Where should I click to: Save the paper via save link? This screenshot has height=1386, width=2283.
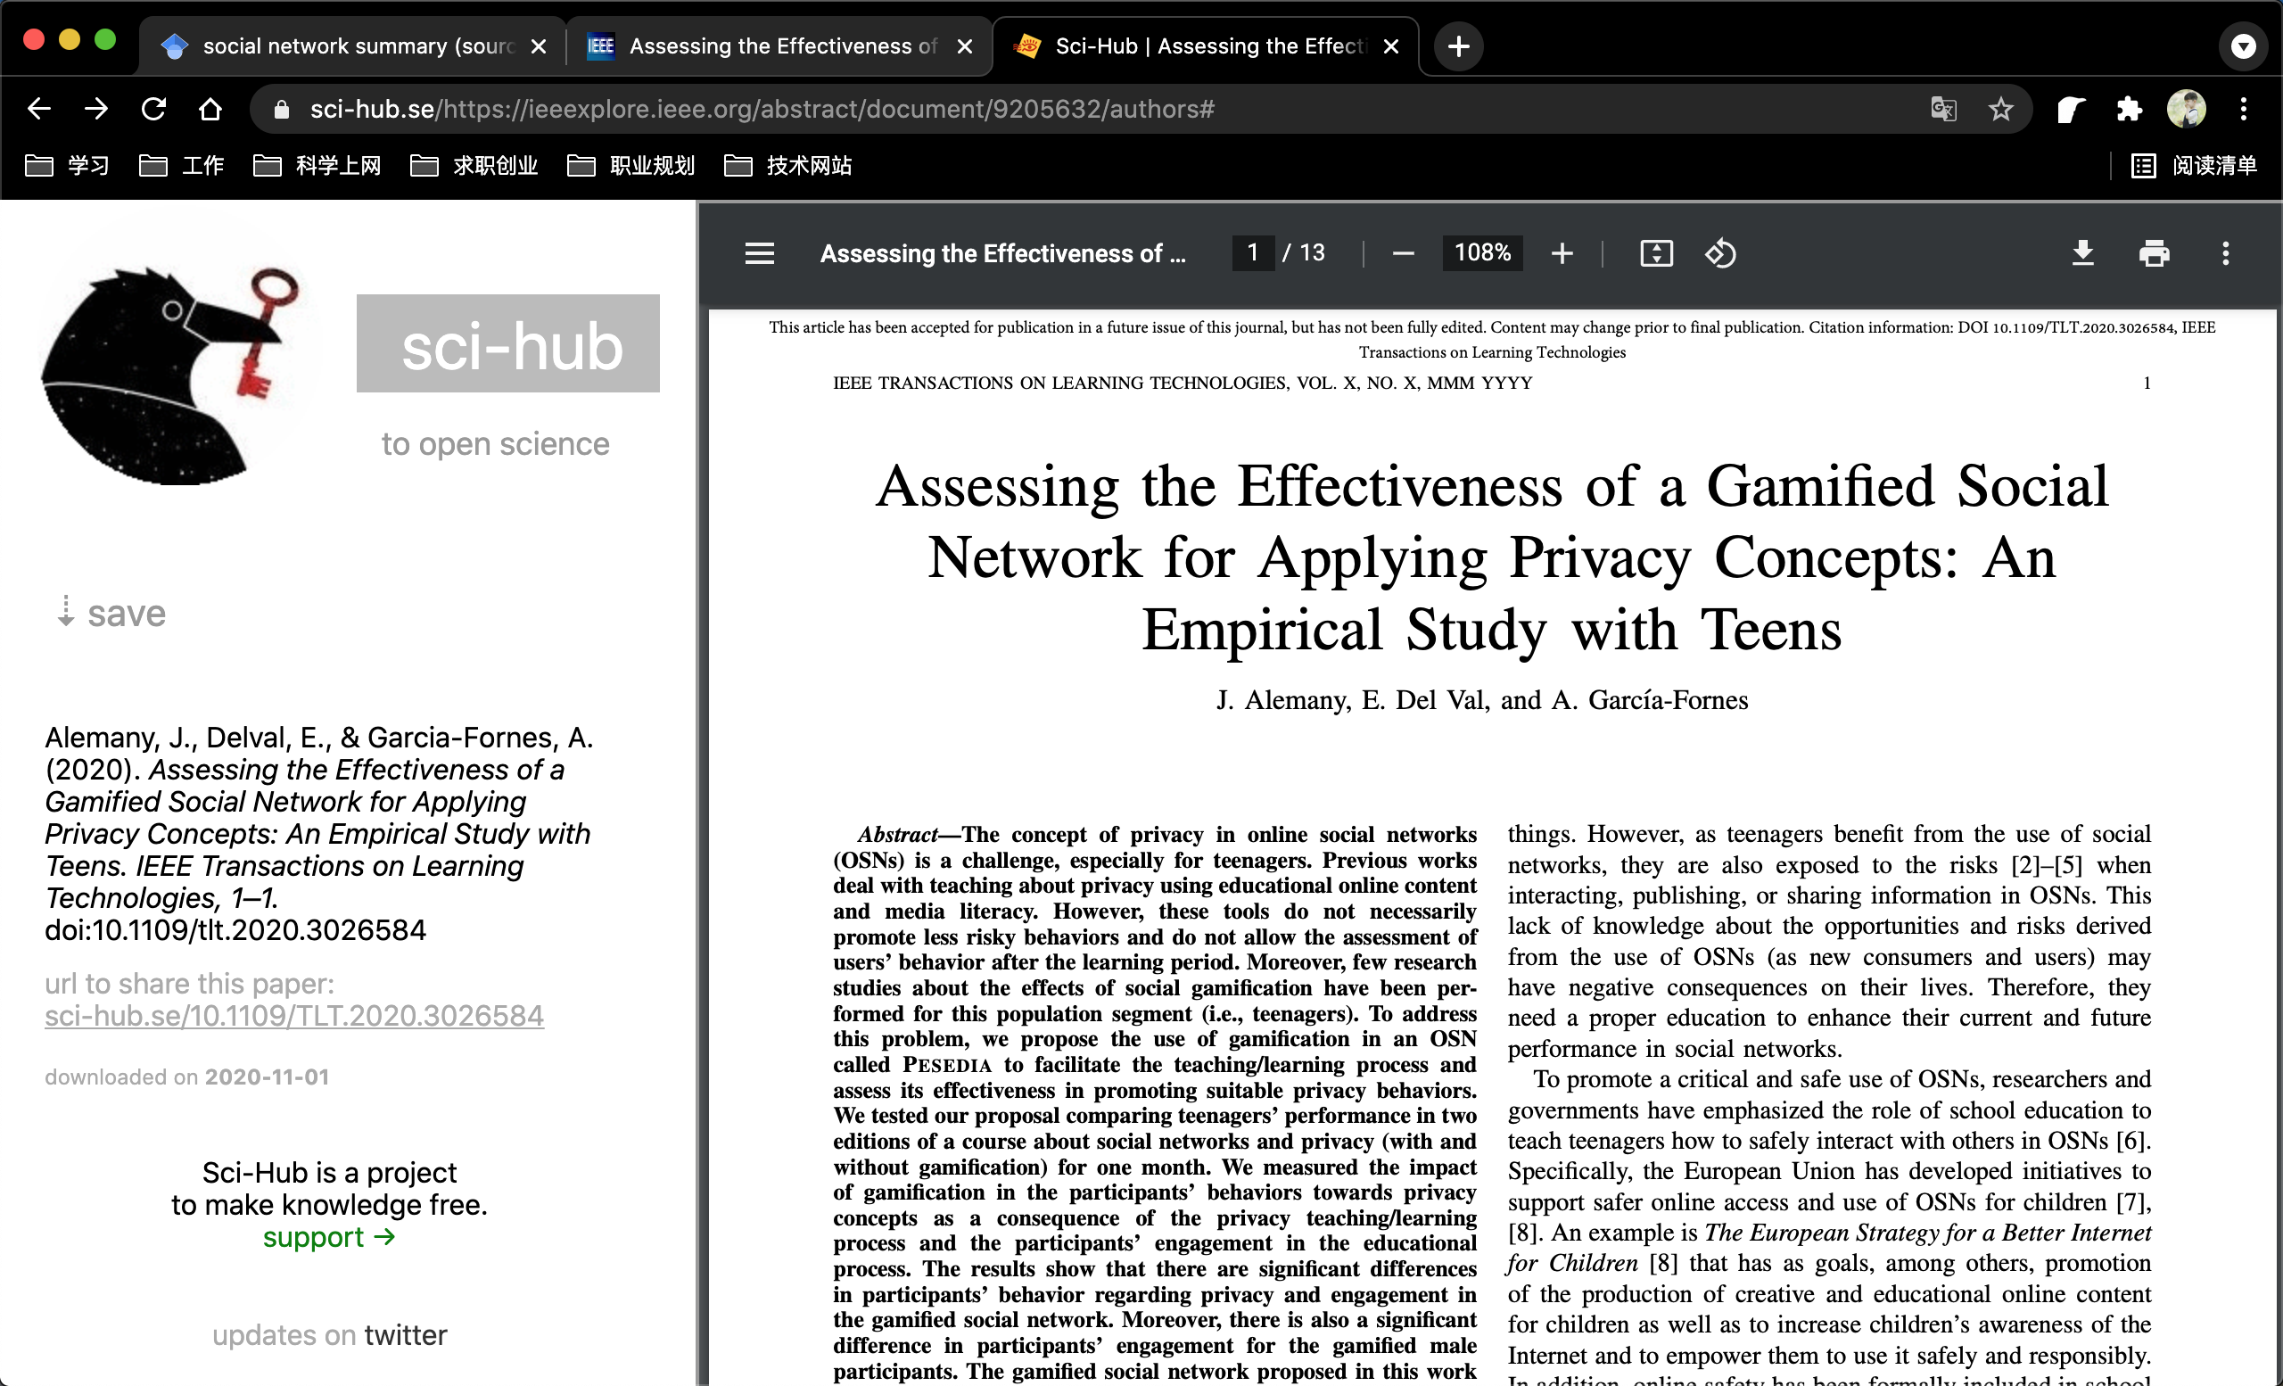111,614
